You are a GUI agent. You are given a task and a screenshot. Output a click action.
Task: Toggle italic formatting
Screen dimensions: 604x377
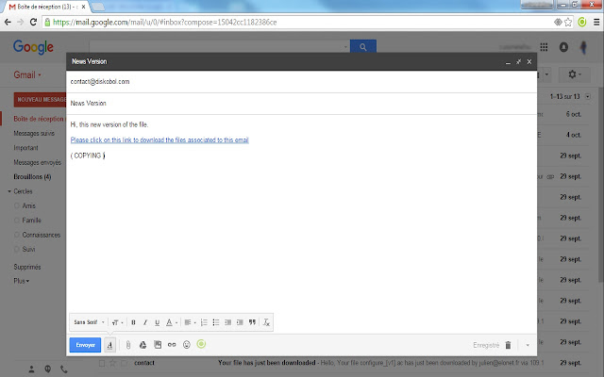145,322
